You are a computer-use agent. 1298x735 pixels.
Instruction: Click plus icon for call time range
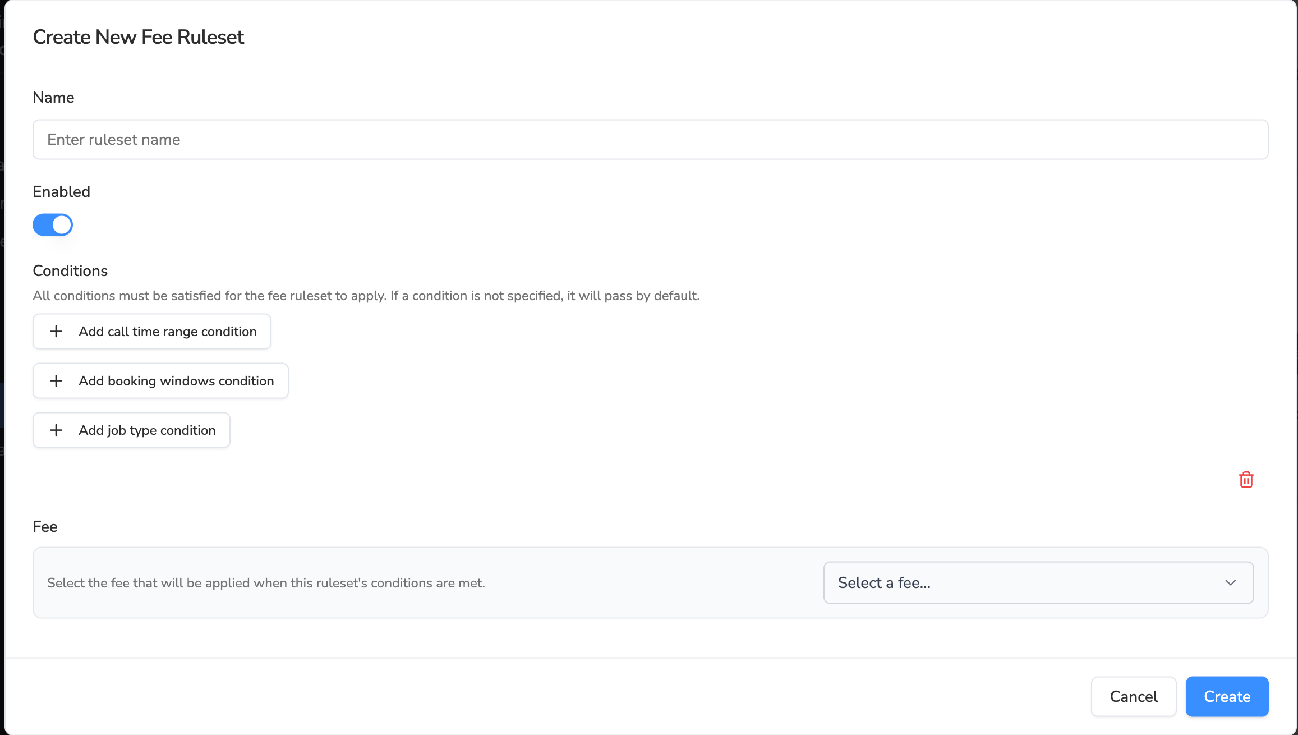click(x=56, y=332)
